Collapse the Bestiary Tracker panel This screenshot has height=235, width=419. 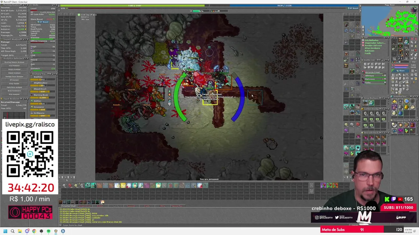tap(54, 74)
